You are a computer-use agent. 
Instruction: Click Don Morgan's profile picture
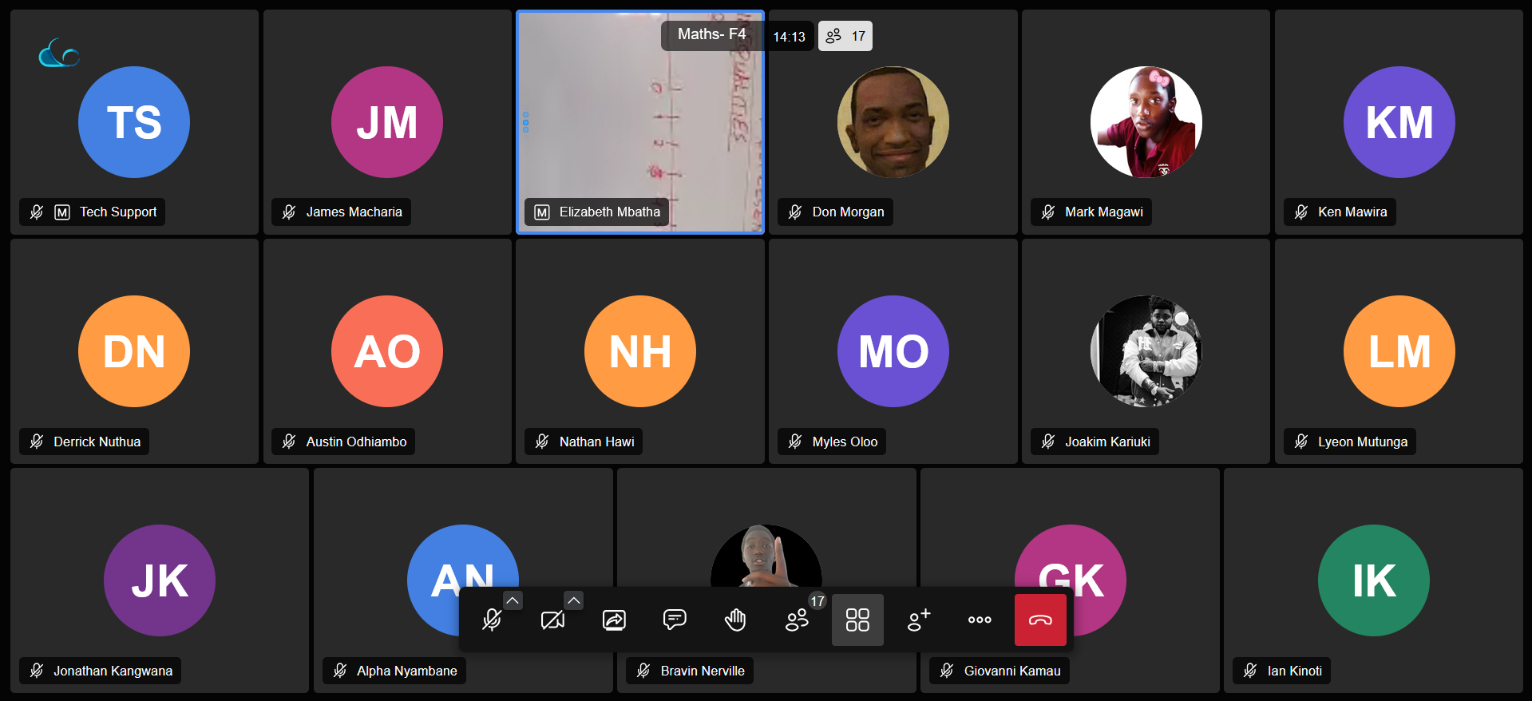[x=893, y=122]
